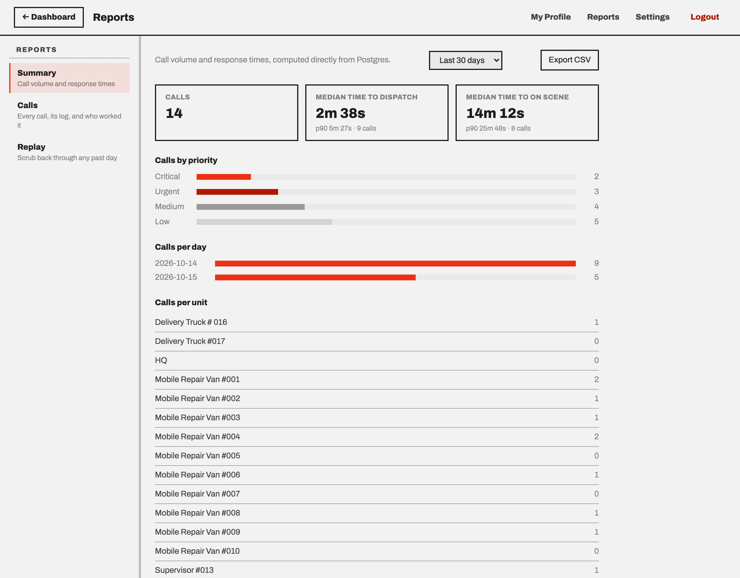Open the Replay report in sidebar
This screenshot has height=578, width=740.
click(x=69, y=152)
